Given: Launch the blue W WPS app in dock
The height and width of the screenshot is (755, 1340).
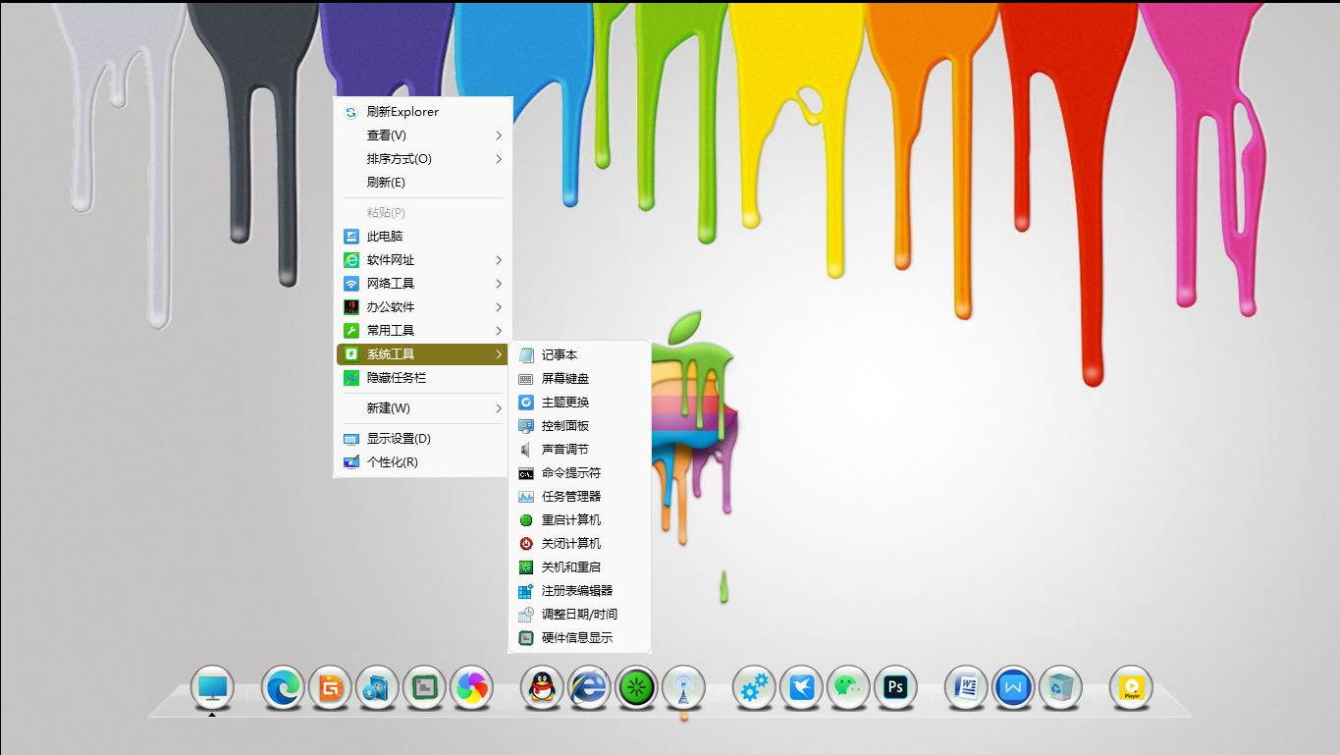Looking at the screenshot, I should click(x=1013, y=688).
